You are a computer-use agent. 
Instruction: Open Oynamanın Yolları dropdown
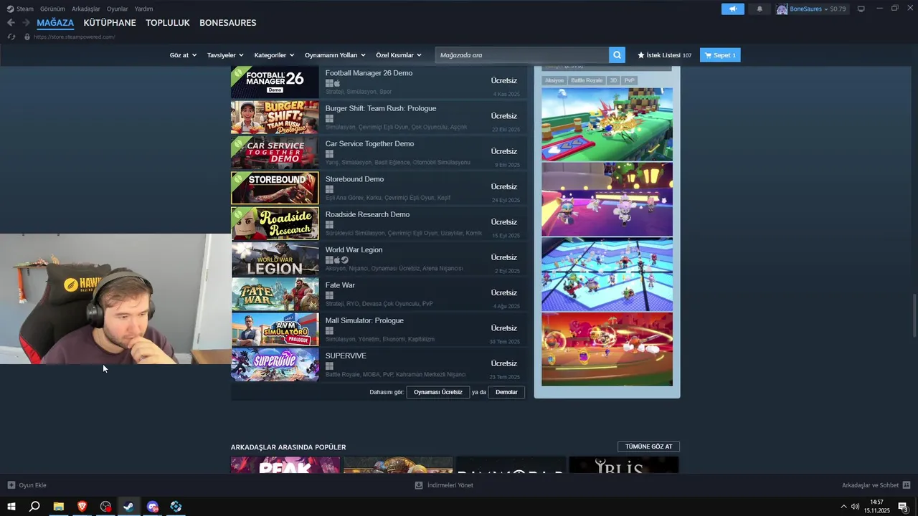(x=335, y=55)
